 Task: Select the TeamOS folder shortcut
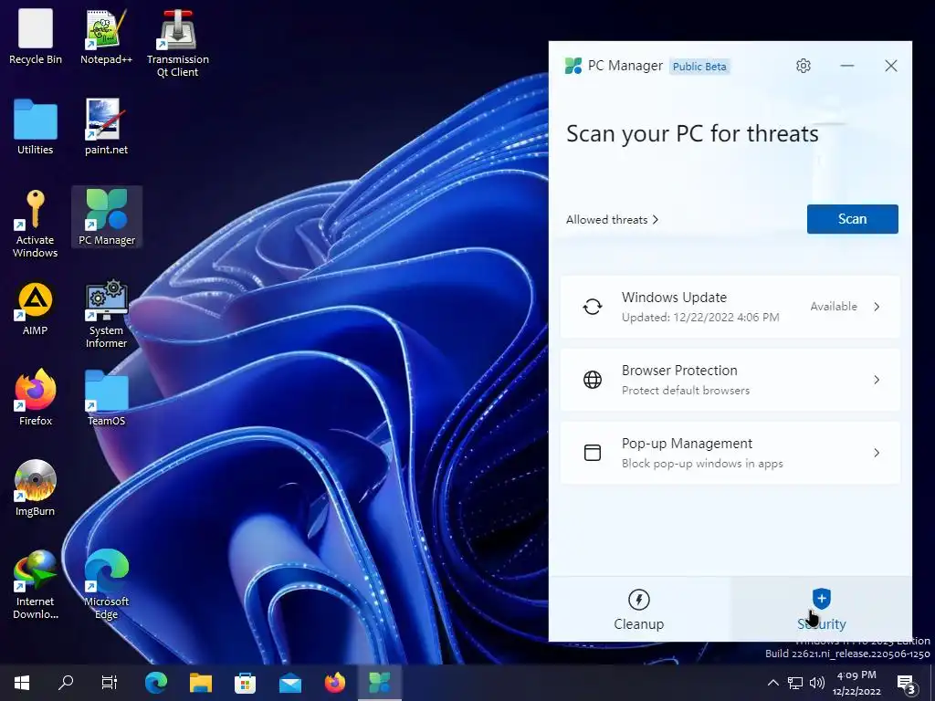coord(106,398)
